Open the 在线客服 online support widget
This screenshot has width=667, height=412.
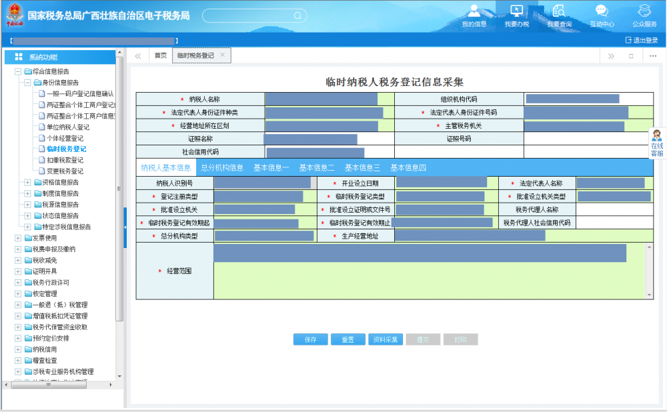click(x=658, y=143)
